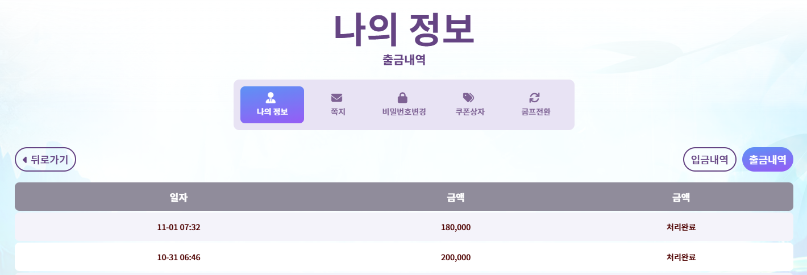Select the 나의 정보 tab label
The width and height of the screenshot is (807, 275).
pos(272,112)
